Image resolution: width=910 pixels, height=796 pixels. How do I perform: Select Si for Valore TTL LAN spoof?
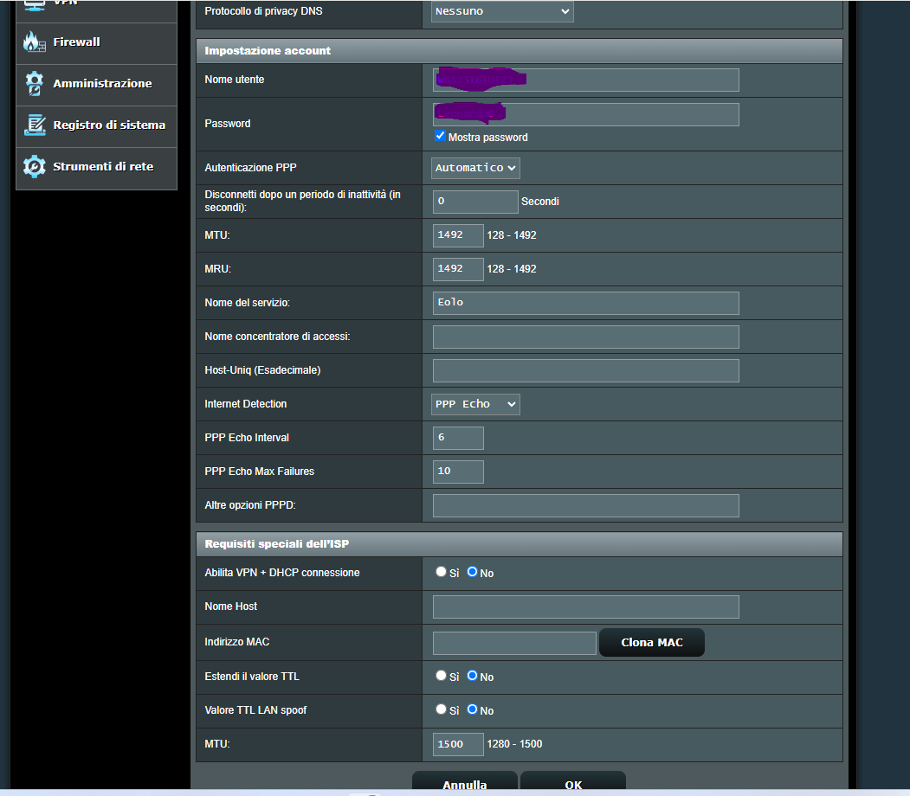(441, 709)
